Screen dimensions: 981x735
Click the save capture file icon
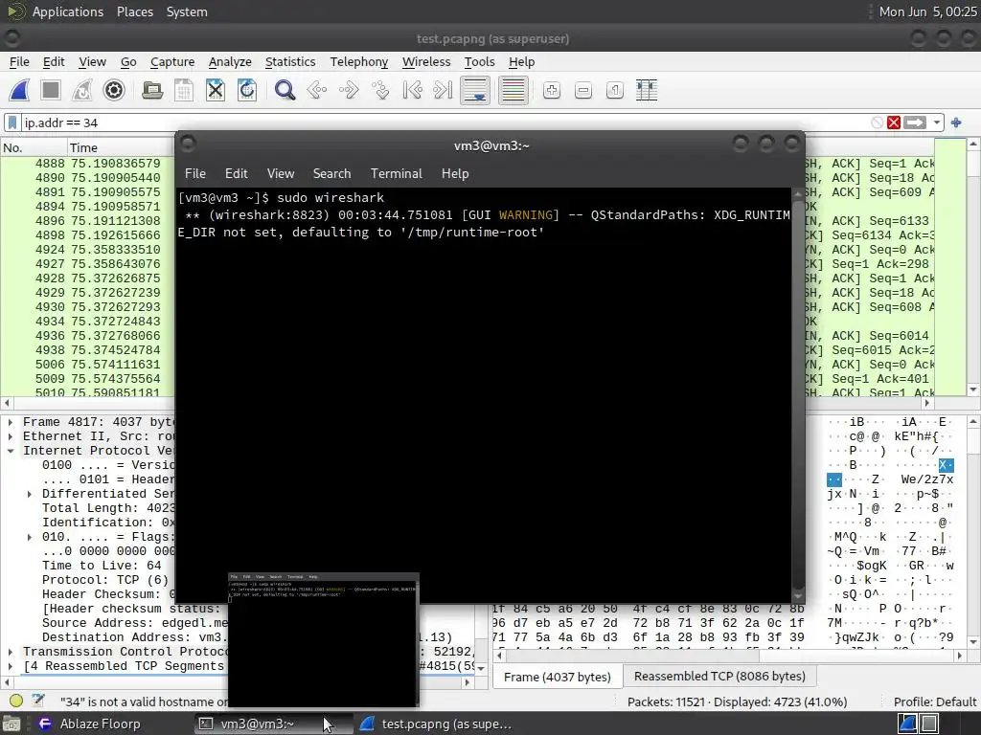point(184,90)
